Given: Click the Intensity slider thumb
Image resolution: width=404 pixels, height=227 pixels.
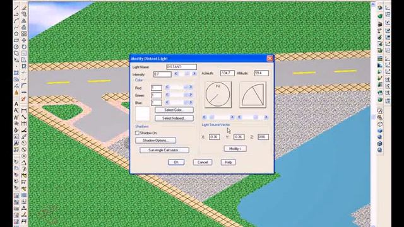Looking at the screenshot, I should [187, 74].
